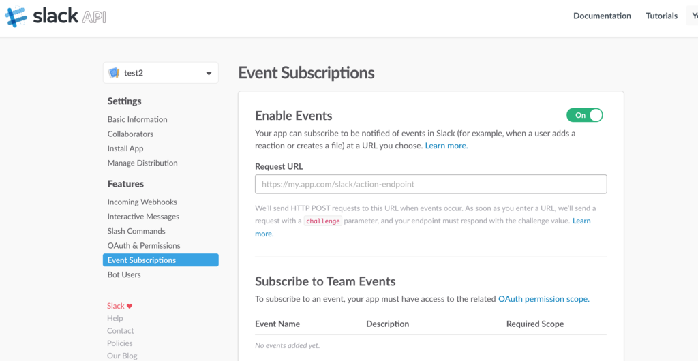
Task: Open Documentation in top navigation
Action: click(602, 16)
